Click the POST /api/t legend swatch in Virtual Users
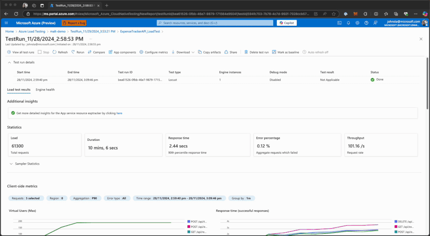Viewport: 430px width, 236px height. pyautogui.click(x=189, y=221)
